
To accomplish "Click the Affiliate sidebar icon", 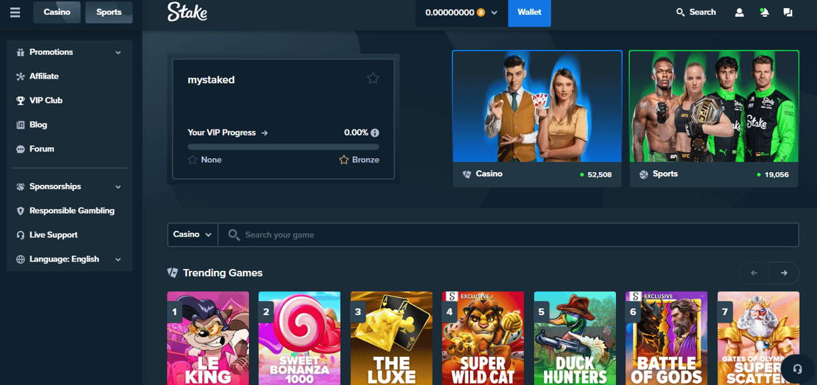I will [x=21, y=77].
